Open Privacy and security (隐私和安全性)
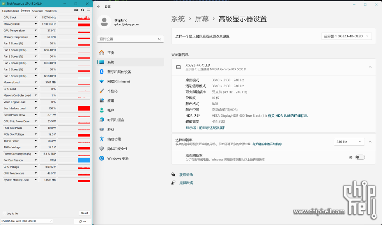This screenshot has width=382, height=225. coord(130,149)
